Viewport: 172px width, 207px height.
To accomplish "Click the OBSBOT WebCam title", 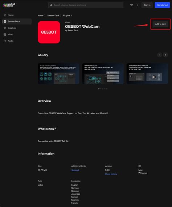I will (x=82, y=27).
